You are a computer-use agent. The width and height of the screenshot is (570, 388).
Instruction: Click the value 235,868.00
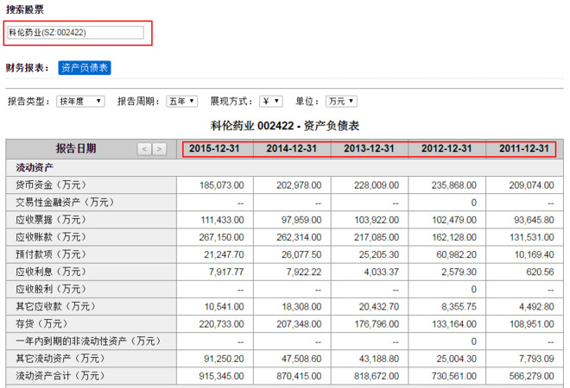(x=454, y=185)
